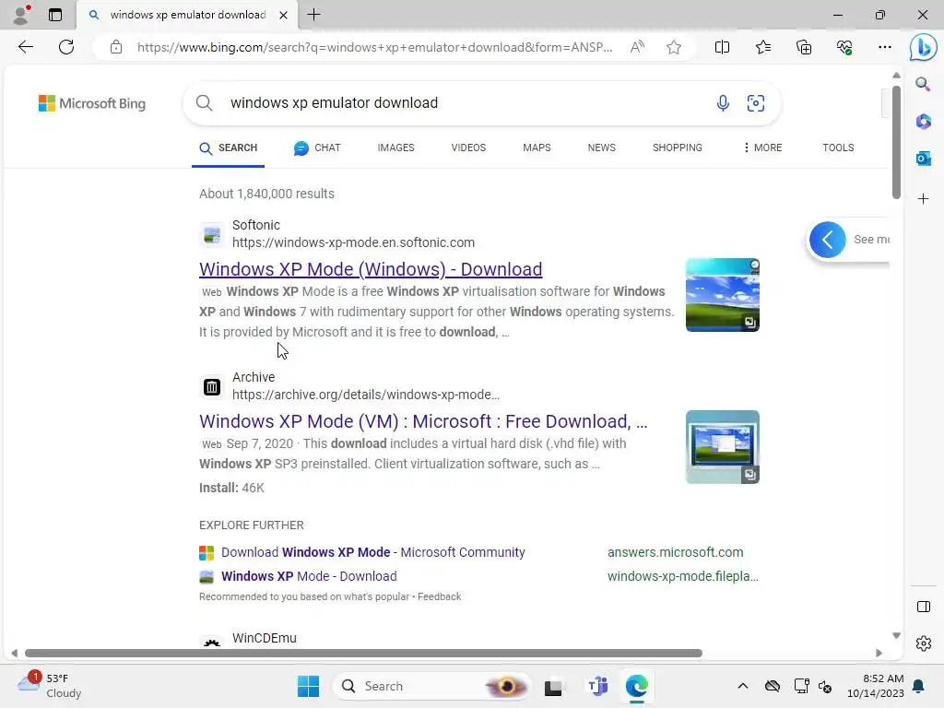Open Windows XP Mode (Windows) - Download link

[x=371, y=269]
